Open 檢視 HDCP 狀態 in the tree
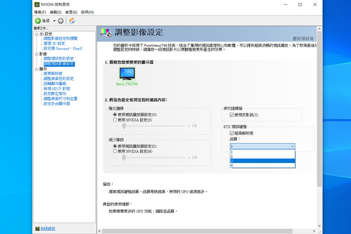 (x=57, y=89)
